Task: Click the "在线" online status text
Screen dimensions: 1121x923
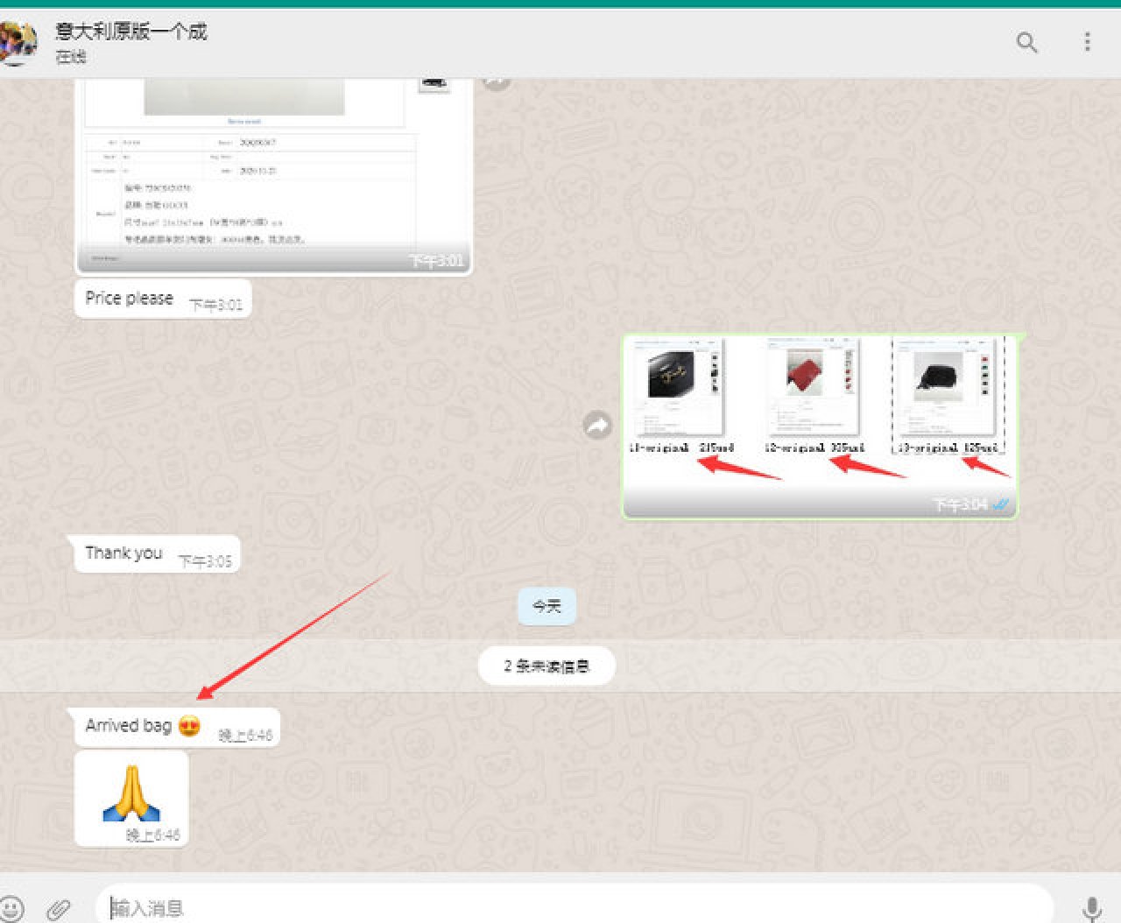Action: (x=71, y=57)
